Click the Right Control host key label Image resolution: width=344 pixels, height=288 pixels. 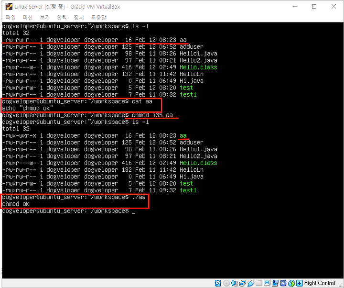(x=319, y=283)
